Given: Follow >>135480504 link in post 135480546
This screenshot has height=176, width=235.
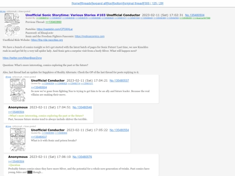Looking at the screenshot, I should coord(16,112).
